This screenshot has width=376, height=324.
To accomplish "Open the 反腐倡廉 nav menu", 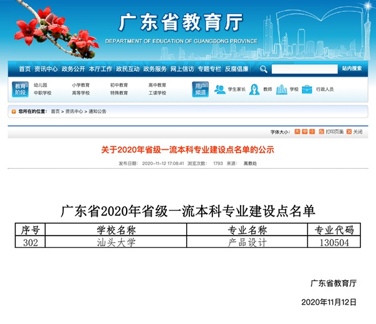I will point(236,69).
